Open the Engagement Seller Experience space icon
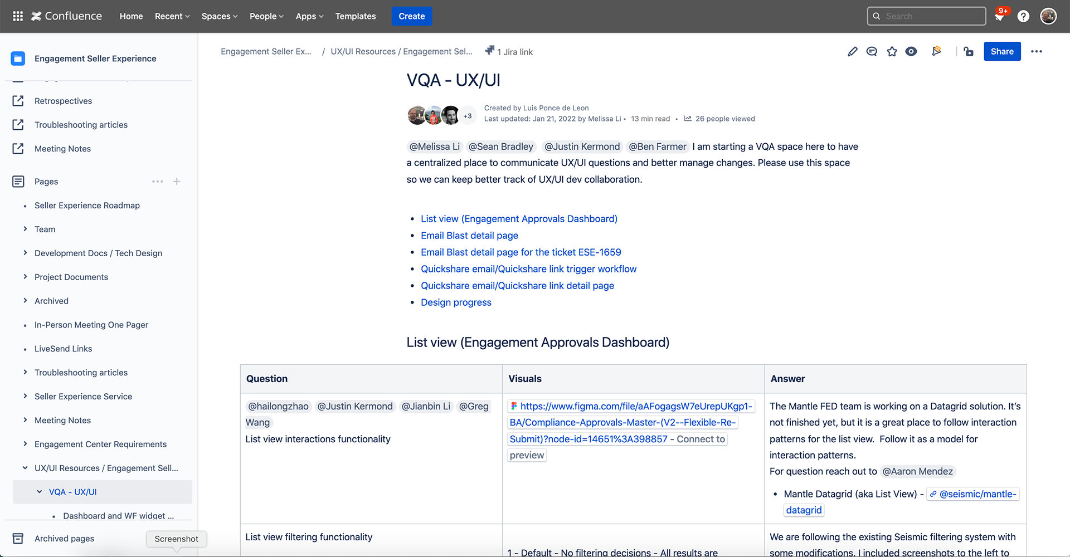The height and width of the screenshot is (557, 1070). pos(18,58)
